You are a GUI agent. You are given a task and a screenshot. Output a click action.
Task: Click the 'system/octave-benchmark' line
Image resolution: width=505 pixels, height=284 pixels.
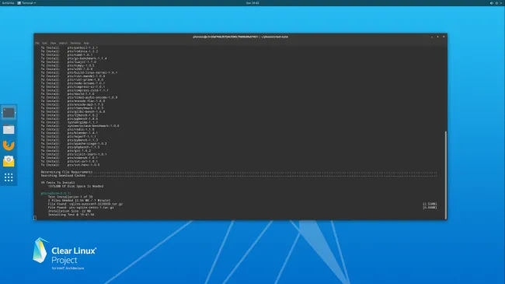[80, 126]
